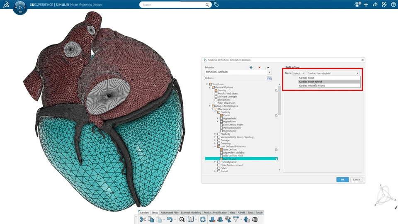Click the circular update arrows icon

[x=203, y=219]
